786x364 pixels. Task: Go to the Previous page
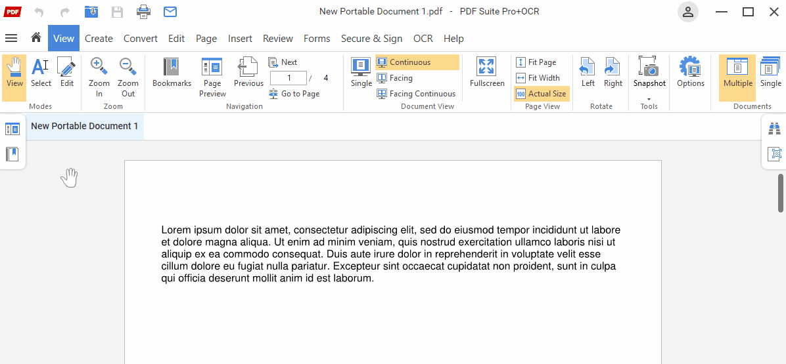click(248, 73)
